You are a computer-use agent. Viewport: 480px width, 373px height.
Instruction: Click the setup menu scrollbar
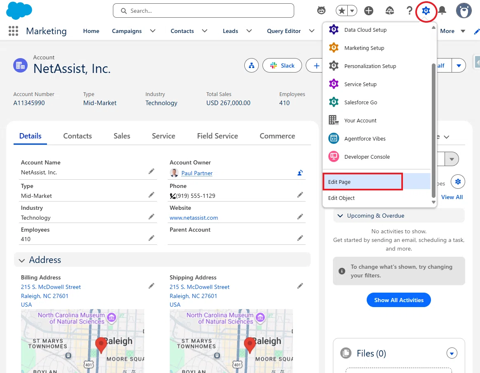[x=433, y=131]
